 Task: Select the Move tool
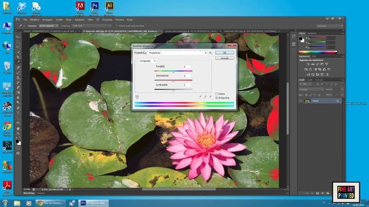coord(18,37)
